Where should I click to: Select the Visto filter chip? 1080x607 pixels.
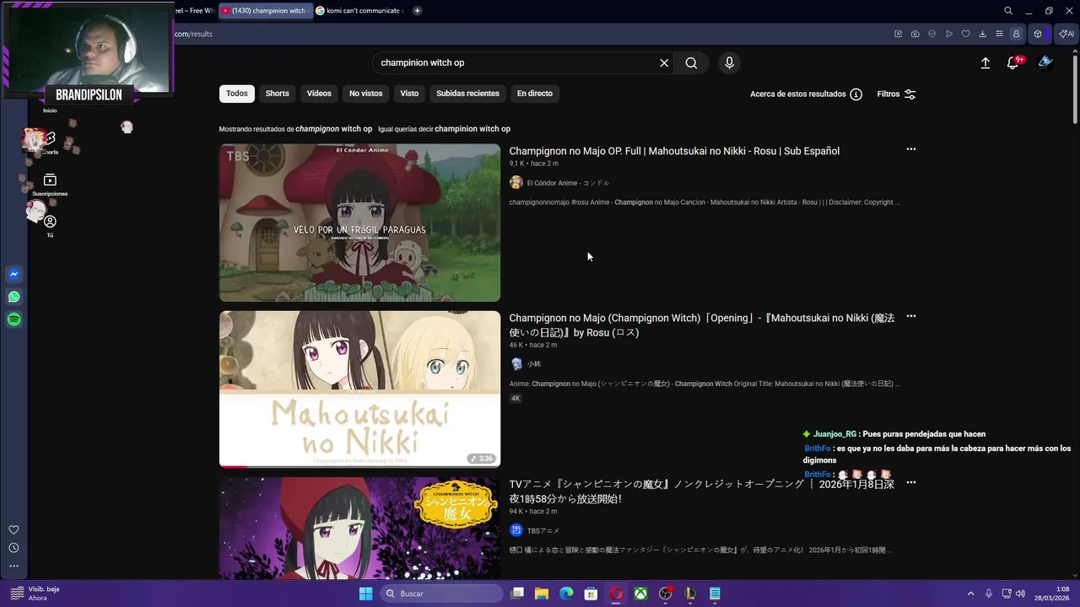coord(409,94)
